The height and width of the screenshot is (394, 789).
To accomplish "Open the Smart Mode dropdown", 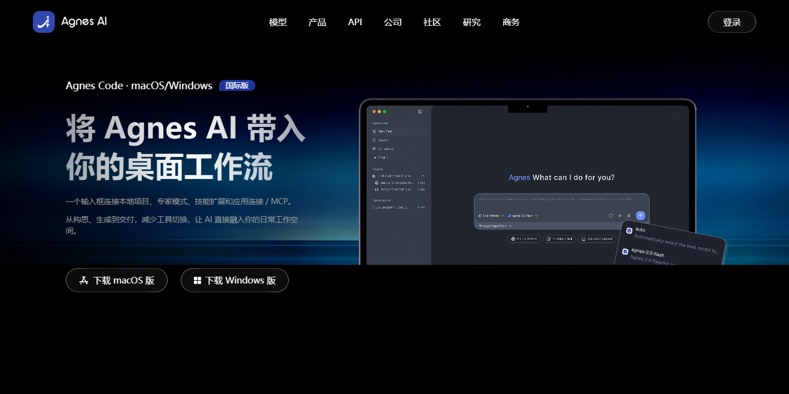I will [491, 216].
